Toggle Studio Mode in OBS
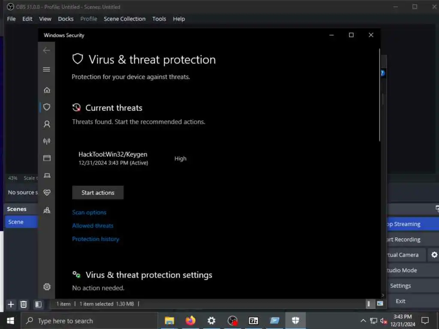Screen dimensions: 439x329 413,270
